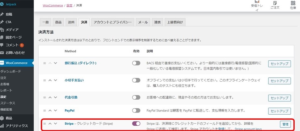Click the アナリティクス chart icon in sidebar
The height and width of the screenshot is (131, 300).
(x=2, y=126)
